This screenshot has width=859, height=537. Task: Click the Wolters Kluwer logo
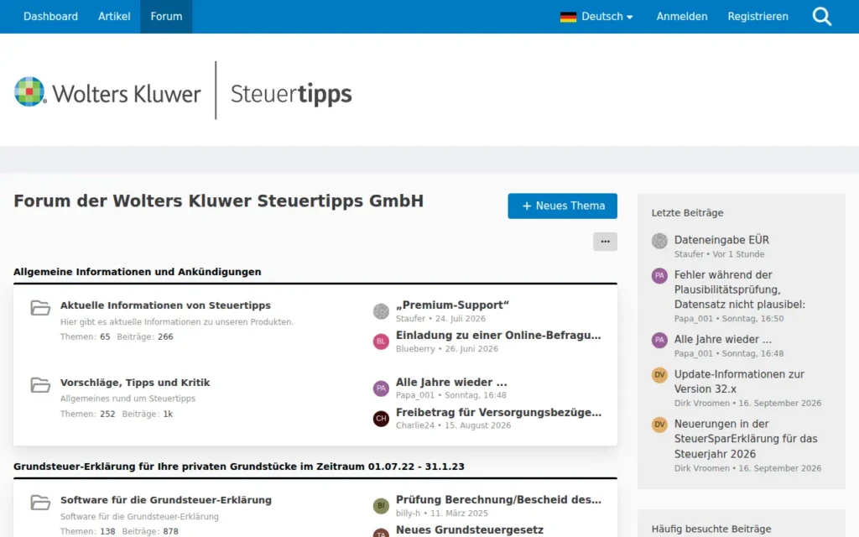[x=107, y=92]
